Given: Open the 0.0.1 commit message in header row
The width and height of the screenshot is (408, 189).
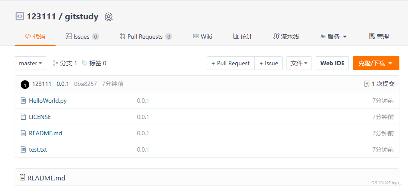Looking at the screenshot, I should pyautogui.click(x=63, y=84).
